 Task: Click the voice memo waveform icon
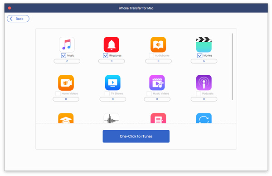click(x=112, y=118)
